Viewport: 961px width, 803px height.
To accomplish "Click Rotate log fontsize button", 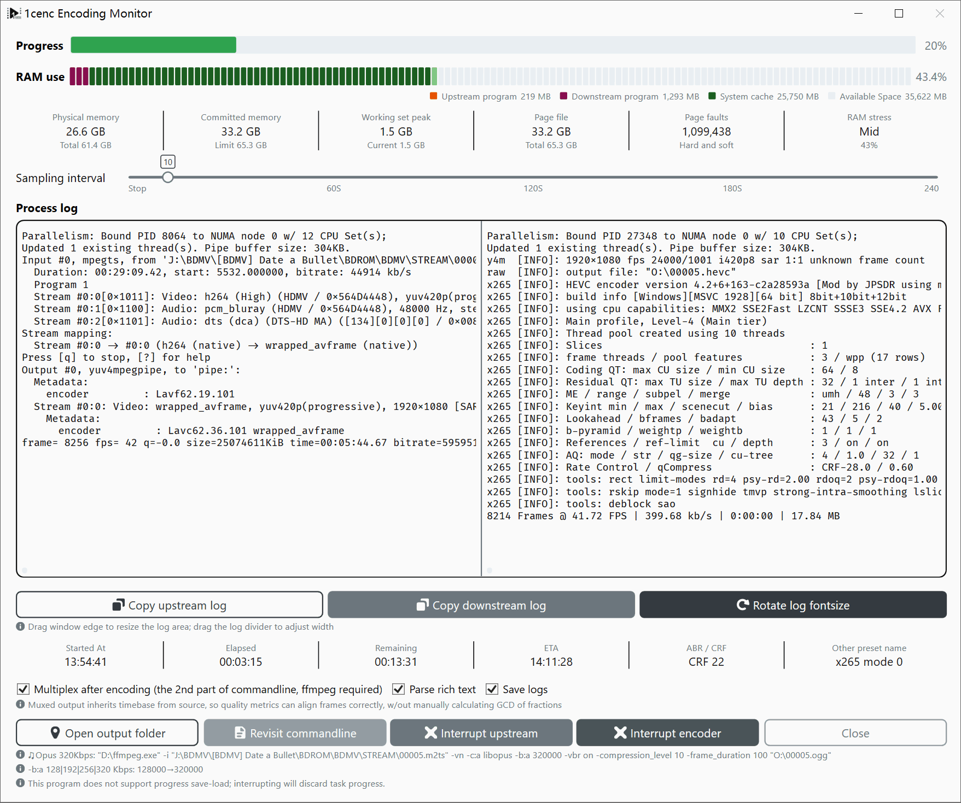I will (793, 605).
